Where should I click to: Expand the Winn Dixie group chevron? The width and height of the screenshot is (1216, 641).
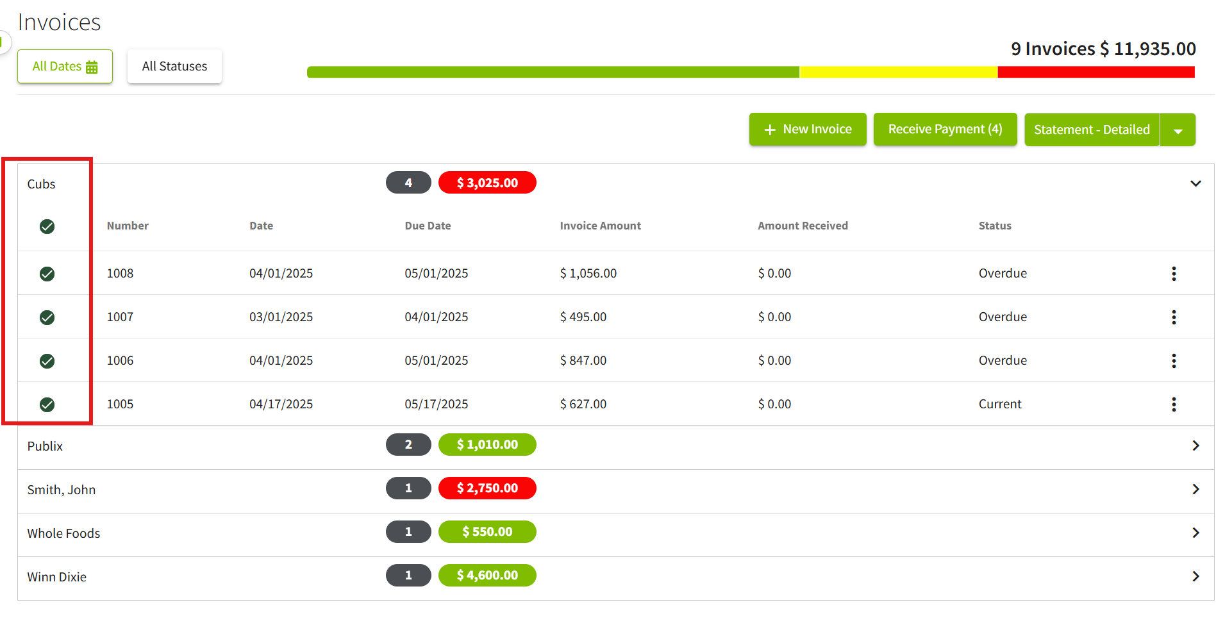[1195, 576]
